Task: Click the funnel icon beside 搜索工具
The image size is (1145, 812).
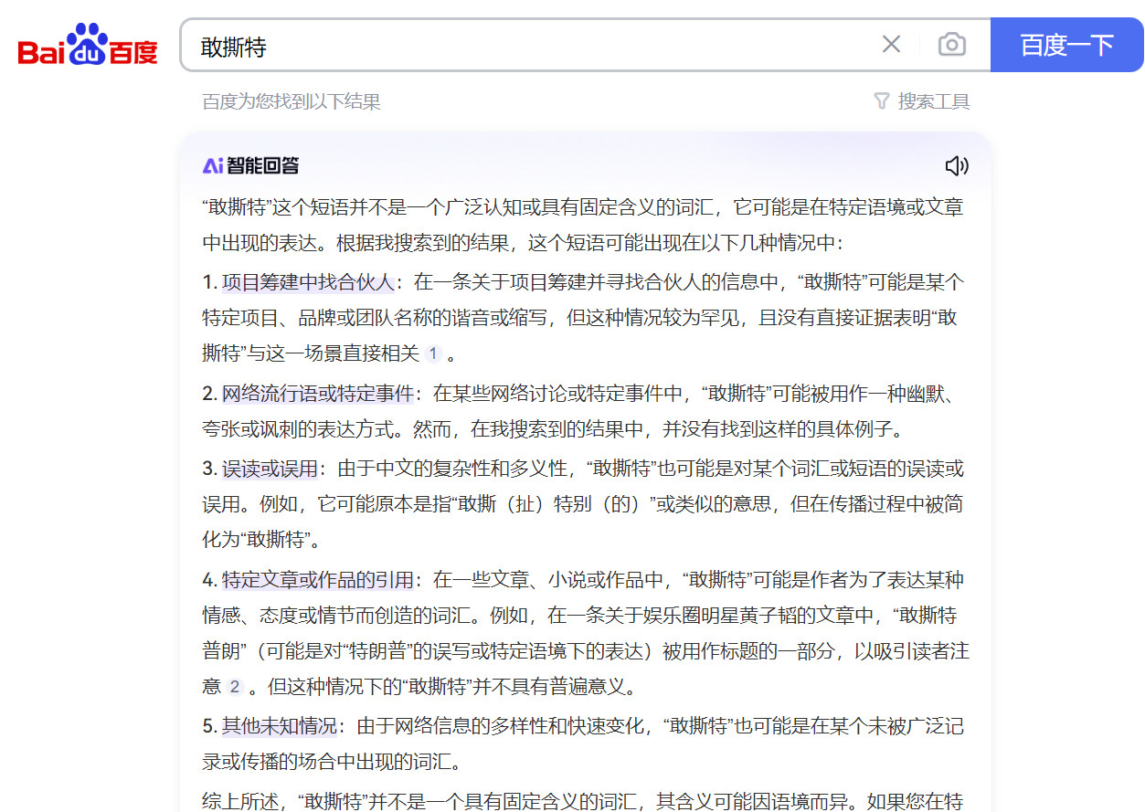Action: point(882,101)
